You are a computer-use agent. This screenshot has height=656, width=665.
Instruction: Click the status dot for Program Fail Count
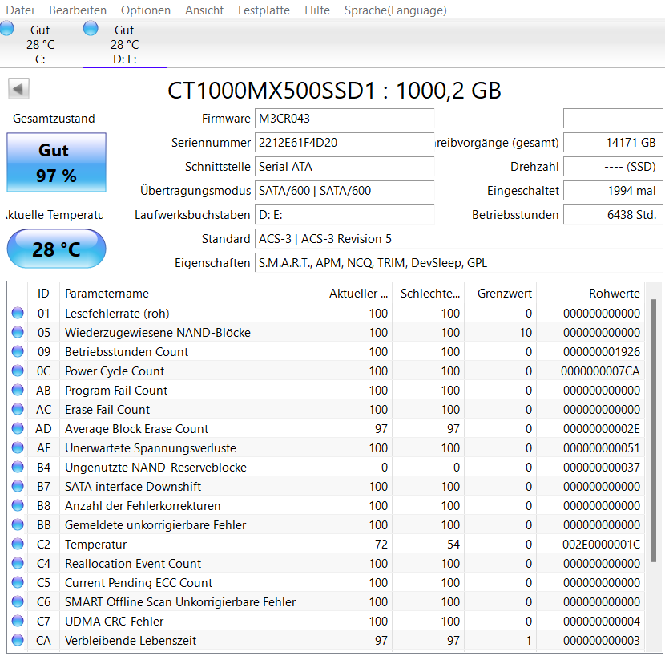pyautogui.click(x=18, y=390)
